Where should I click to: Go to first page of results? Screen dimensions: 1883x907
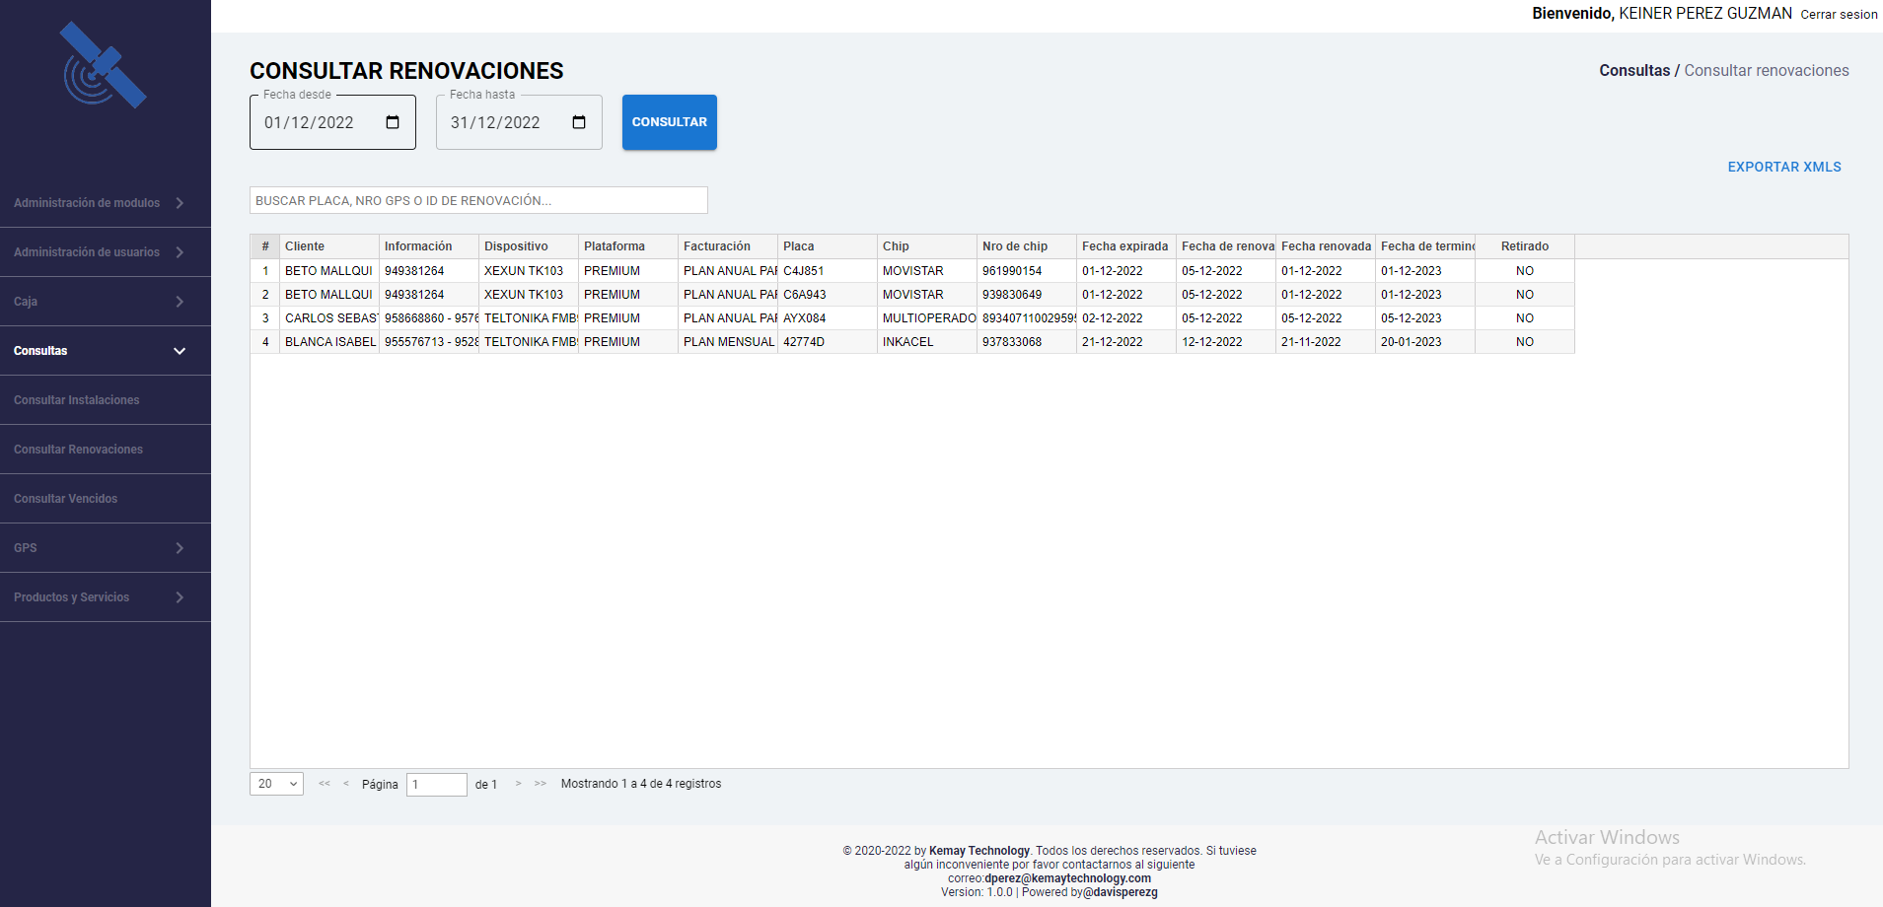(325, 784)
